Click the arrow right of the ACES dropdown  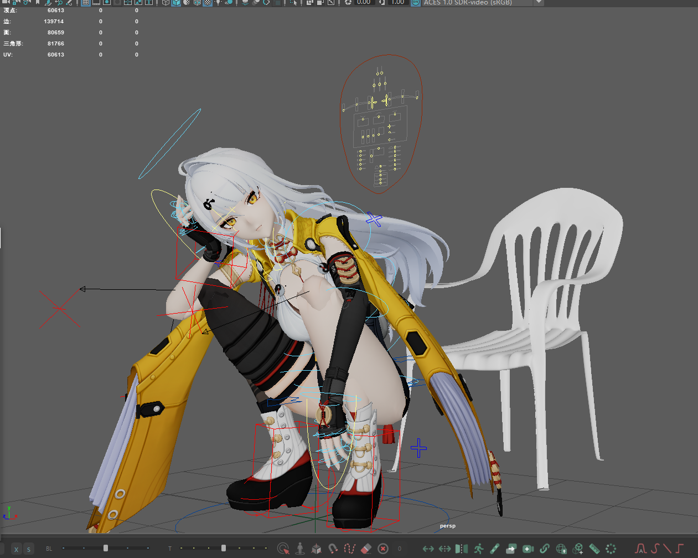coord(539,3)
